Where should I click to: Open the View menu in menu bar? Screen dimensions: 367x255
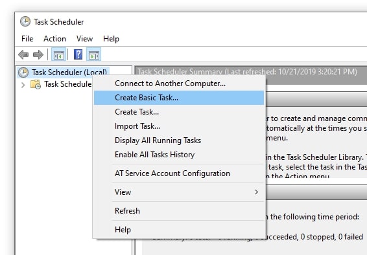point(84,39)
